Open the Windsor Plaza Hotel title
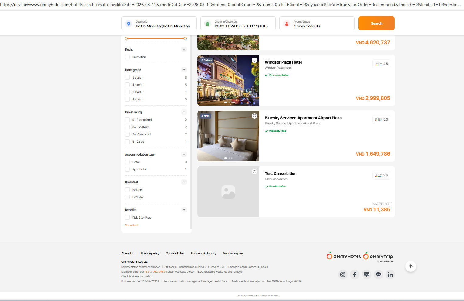Viewport: 464px width, 301px height. [x=283, y=62]
